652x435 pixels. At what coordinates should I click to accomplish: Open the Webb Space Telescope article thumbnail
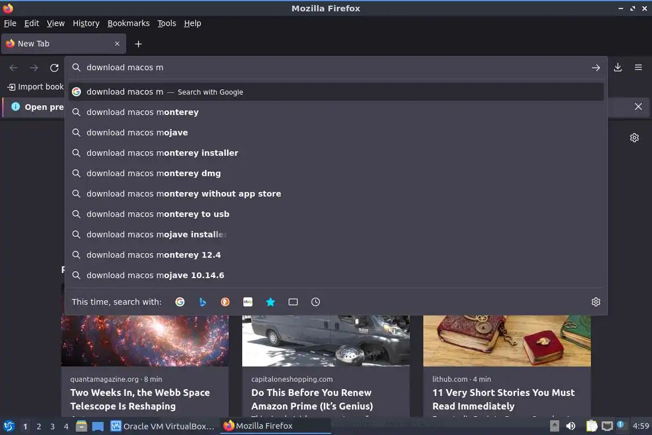coord(145,340)
